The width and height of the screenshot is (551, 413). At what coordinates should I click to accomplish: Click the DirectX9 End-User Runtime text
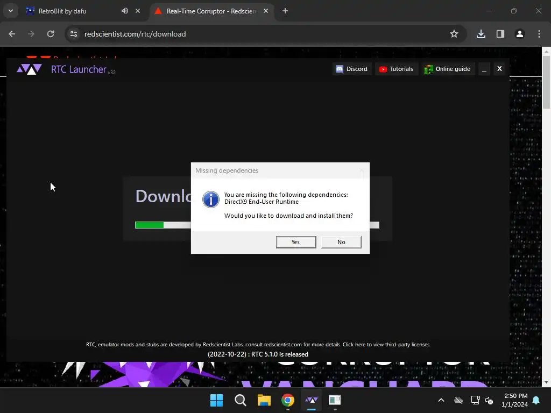[262, 202]
